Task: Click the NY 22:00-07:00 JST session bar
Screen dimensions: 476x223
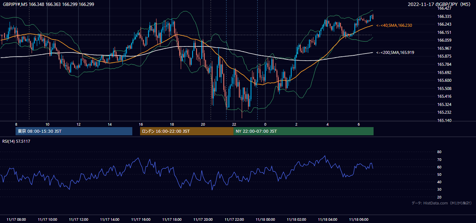Action: [x=304, y=131]
